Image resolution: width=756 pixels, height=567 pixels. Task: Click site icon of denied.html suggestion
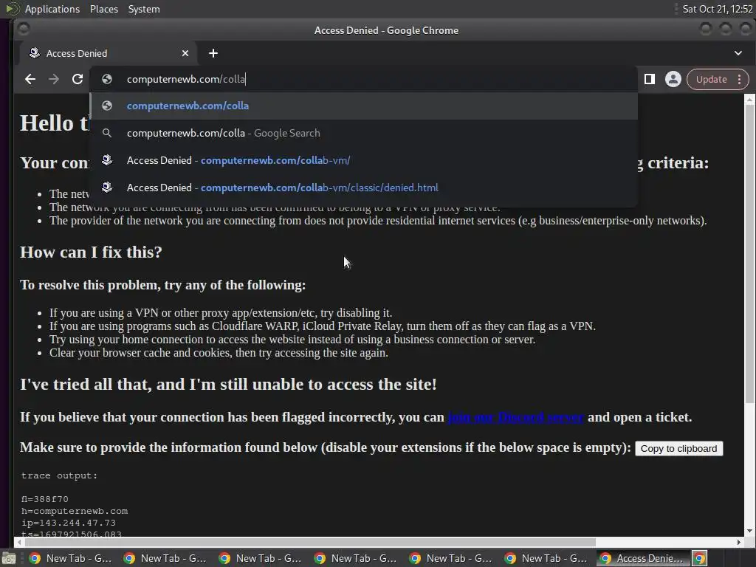point(107,187)
